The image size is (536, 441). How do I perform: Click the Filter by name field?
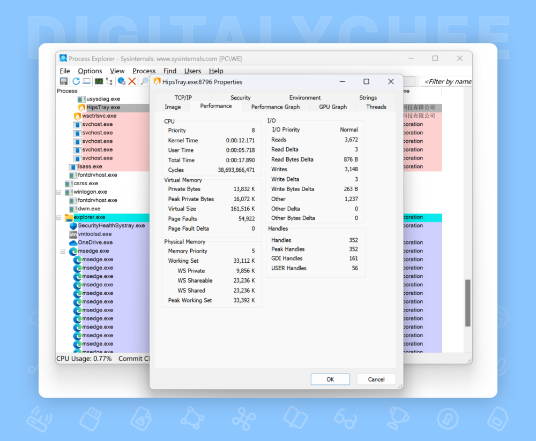pos(446,81)
